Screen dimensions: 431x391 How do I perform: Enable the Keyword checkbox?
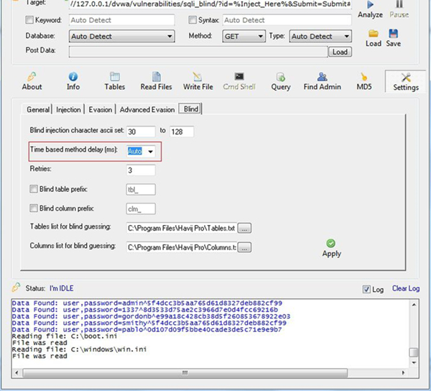[29, 20]
